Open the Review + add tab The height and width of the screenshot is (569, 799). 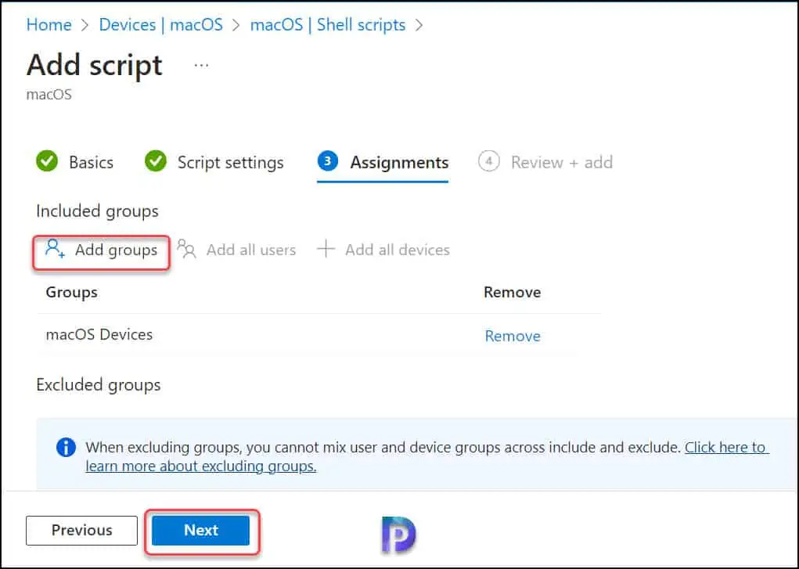pyautogui.click(x=562, y=162)
